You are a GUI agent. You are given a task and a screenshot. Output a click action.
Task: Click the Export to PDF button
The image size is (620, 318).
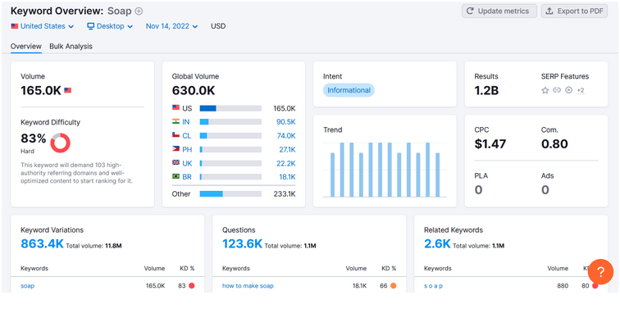[574, 11]
